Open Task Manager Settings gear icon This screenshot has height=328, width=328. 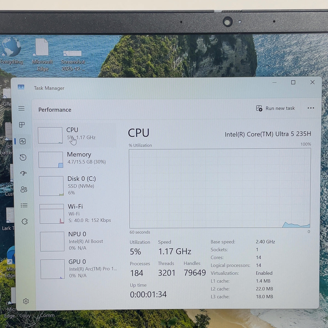(26, 301)
